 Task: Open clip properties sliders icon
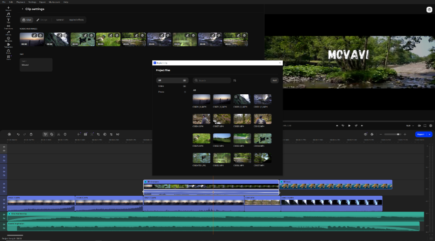pos(111,134)
